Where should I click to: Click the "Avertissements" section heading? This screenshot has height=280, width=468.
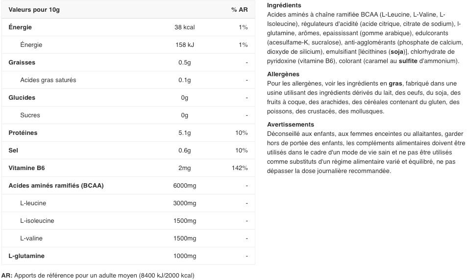click(x=291, y=125)
